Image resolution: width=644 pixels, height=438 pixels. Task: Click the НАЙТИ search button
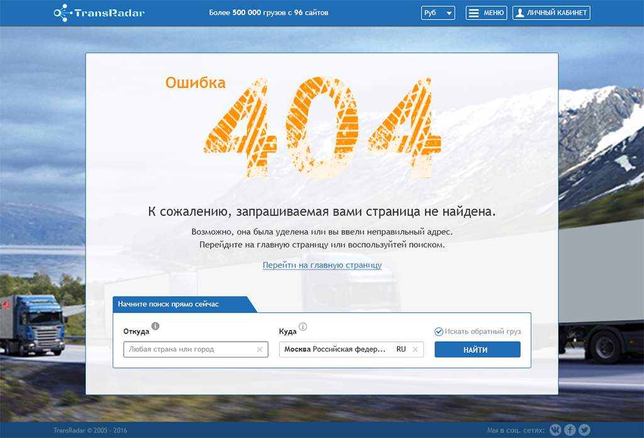[x=477, y=350]
